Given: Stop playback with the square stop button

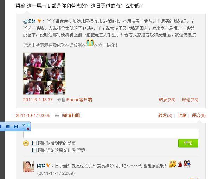Looking at the screenshot, I should [8, 126].
